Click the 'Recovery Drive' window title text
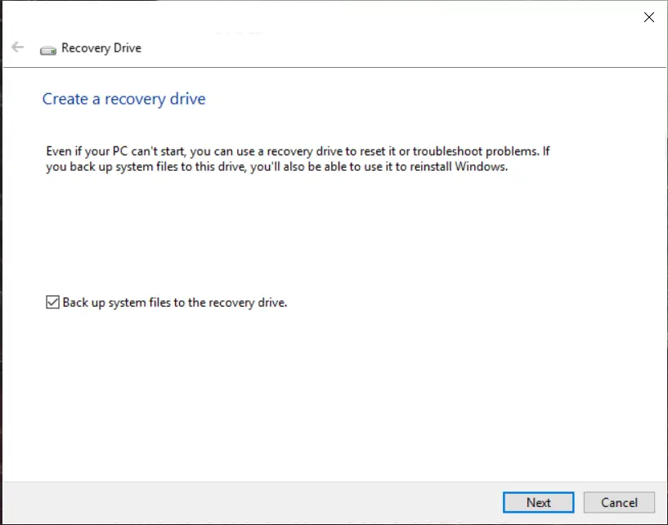Viewport: 668px width, 525px height. click(101, 47)
